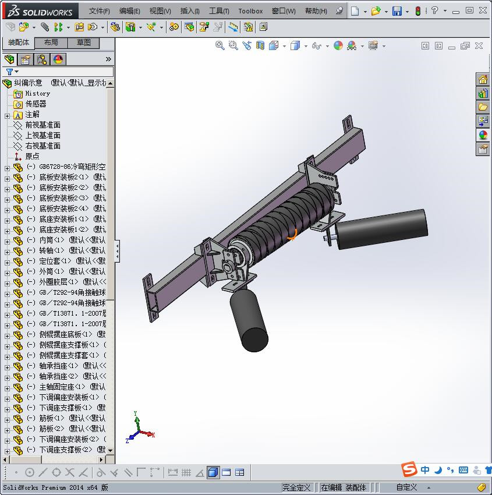The width and height of the screenshot is (492, 495).
Task: Open the Custom Properties task pane icon
Action: (x=483, y=149)
